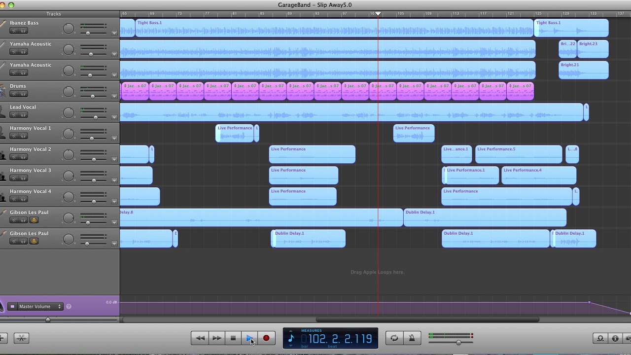Viewport: 631px width, 355px height.
Task: Start playback with the blue play button
Action: (249, 338)
